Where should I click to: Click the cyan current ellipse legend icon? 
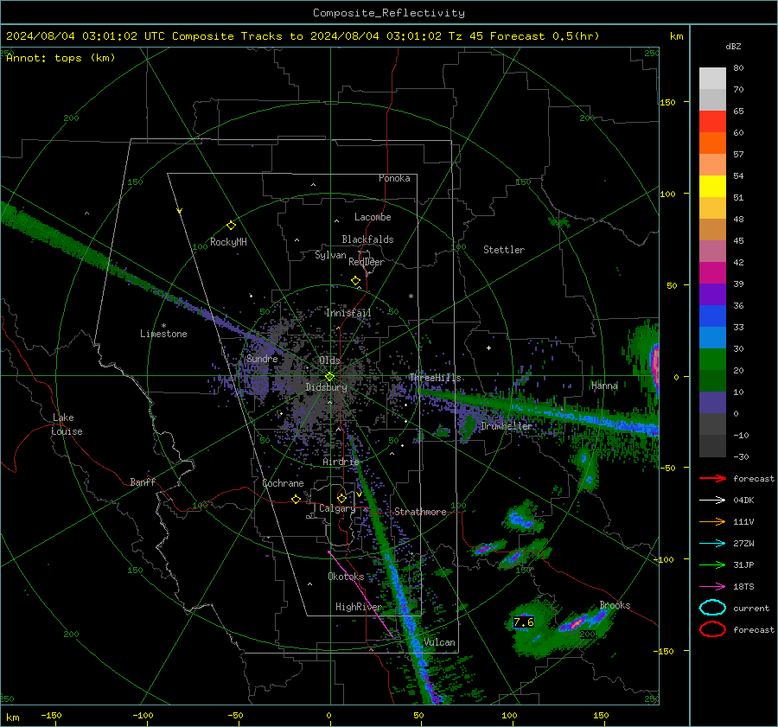(712, 608)
